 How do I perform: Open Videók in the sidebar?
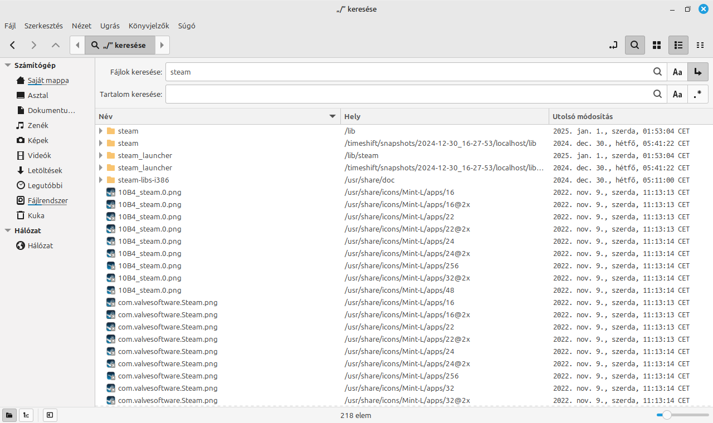[x=39, y=155]
